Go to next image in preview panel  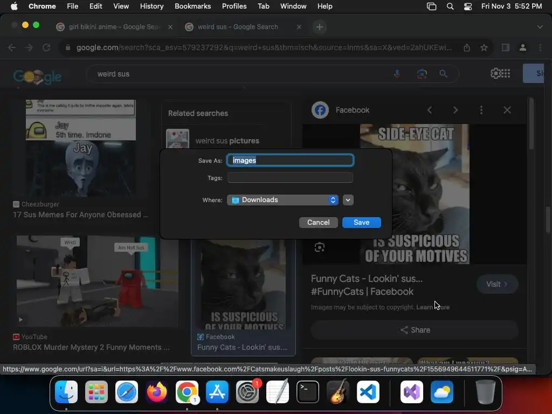click(455, 110)
